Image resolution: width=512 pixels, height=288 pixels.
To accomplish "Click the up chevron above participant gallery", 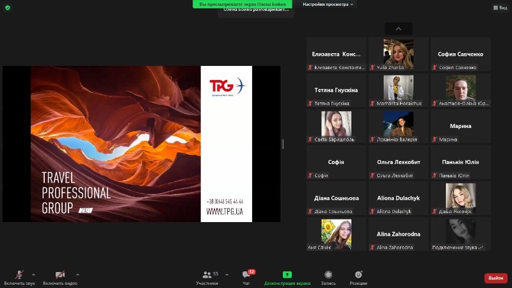I will tap(398, 29).
